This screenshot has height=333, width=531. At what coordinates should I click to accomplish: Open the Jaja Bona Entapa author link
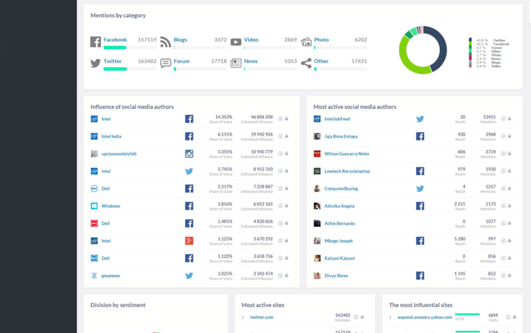[341, 136]
